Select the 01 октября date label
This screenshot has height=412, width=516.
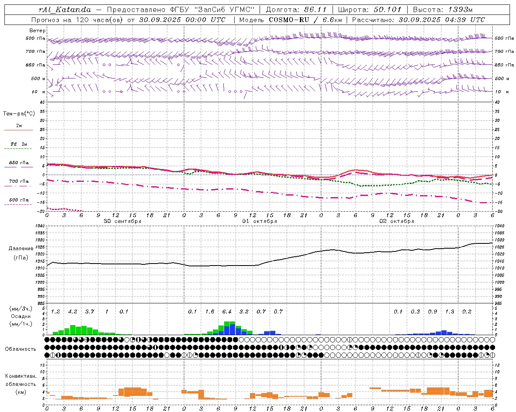click(x=260, y=221)
